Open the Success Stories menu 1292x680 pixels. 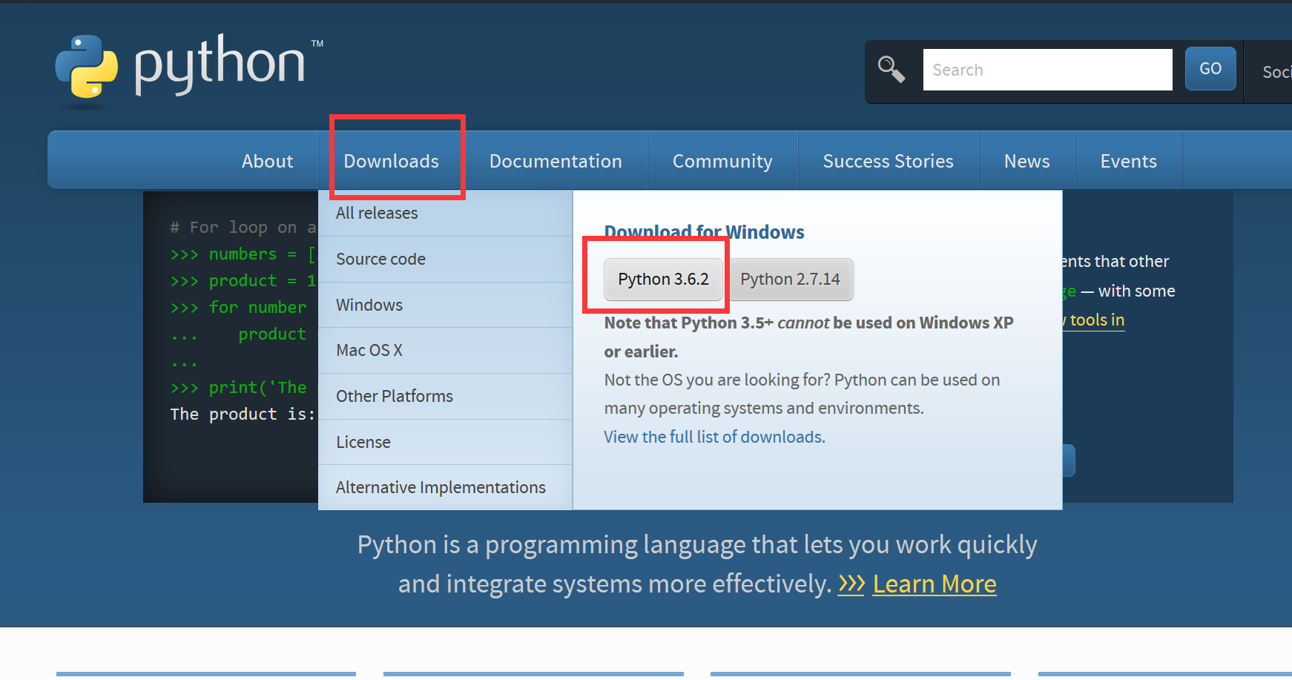(x=888, y=161)
